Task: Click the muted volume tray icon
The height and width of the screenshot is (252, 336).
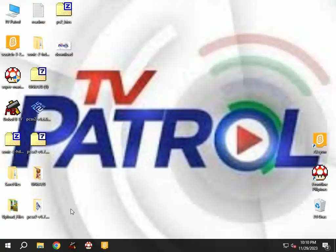Action: coord(293,245)
